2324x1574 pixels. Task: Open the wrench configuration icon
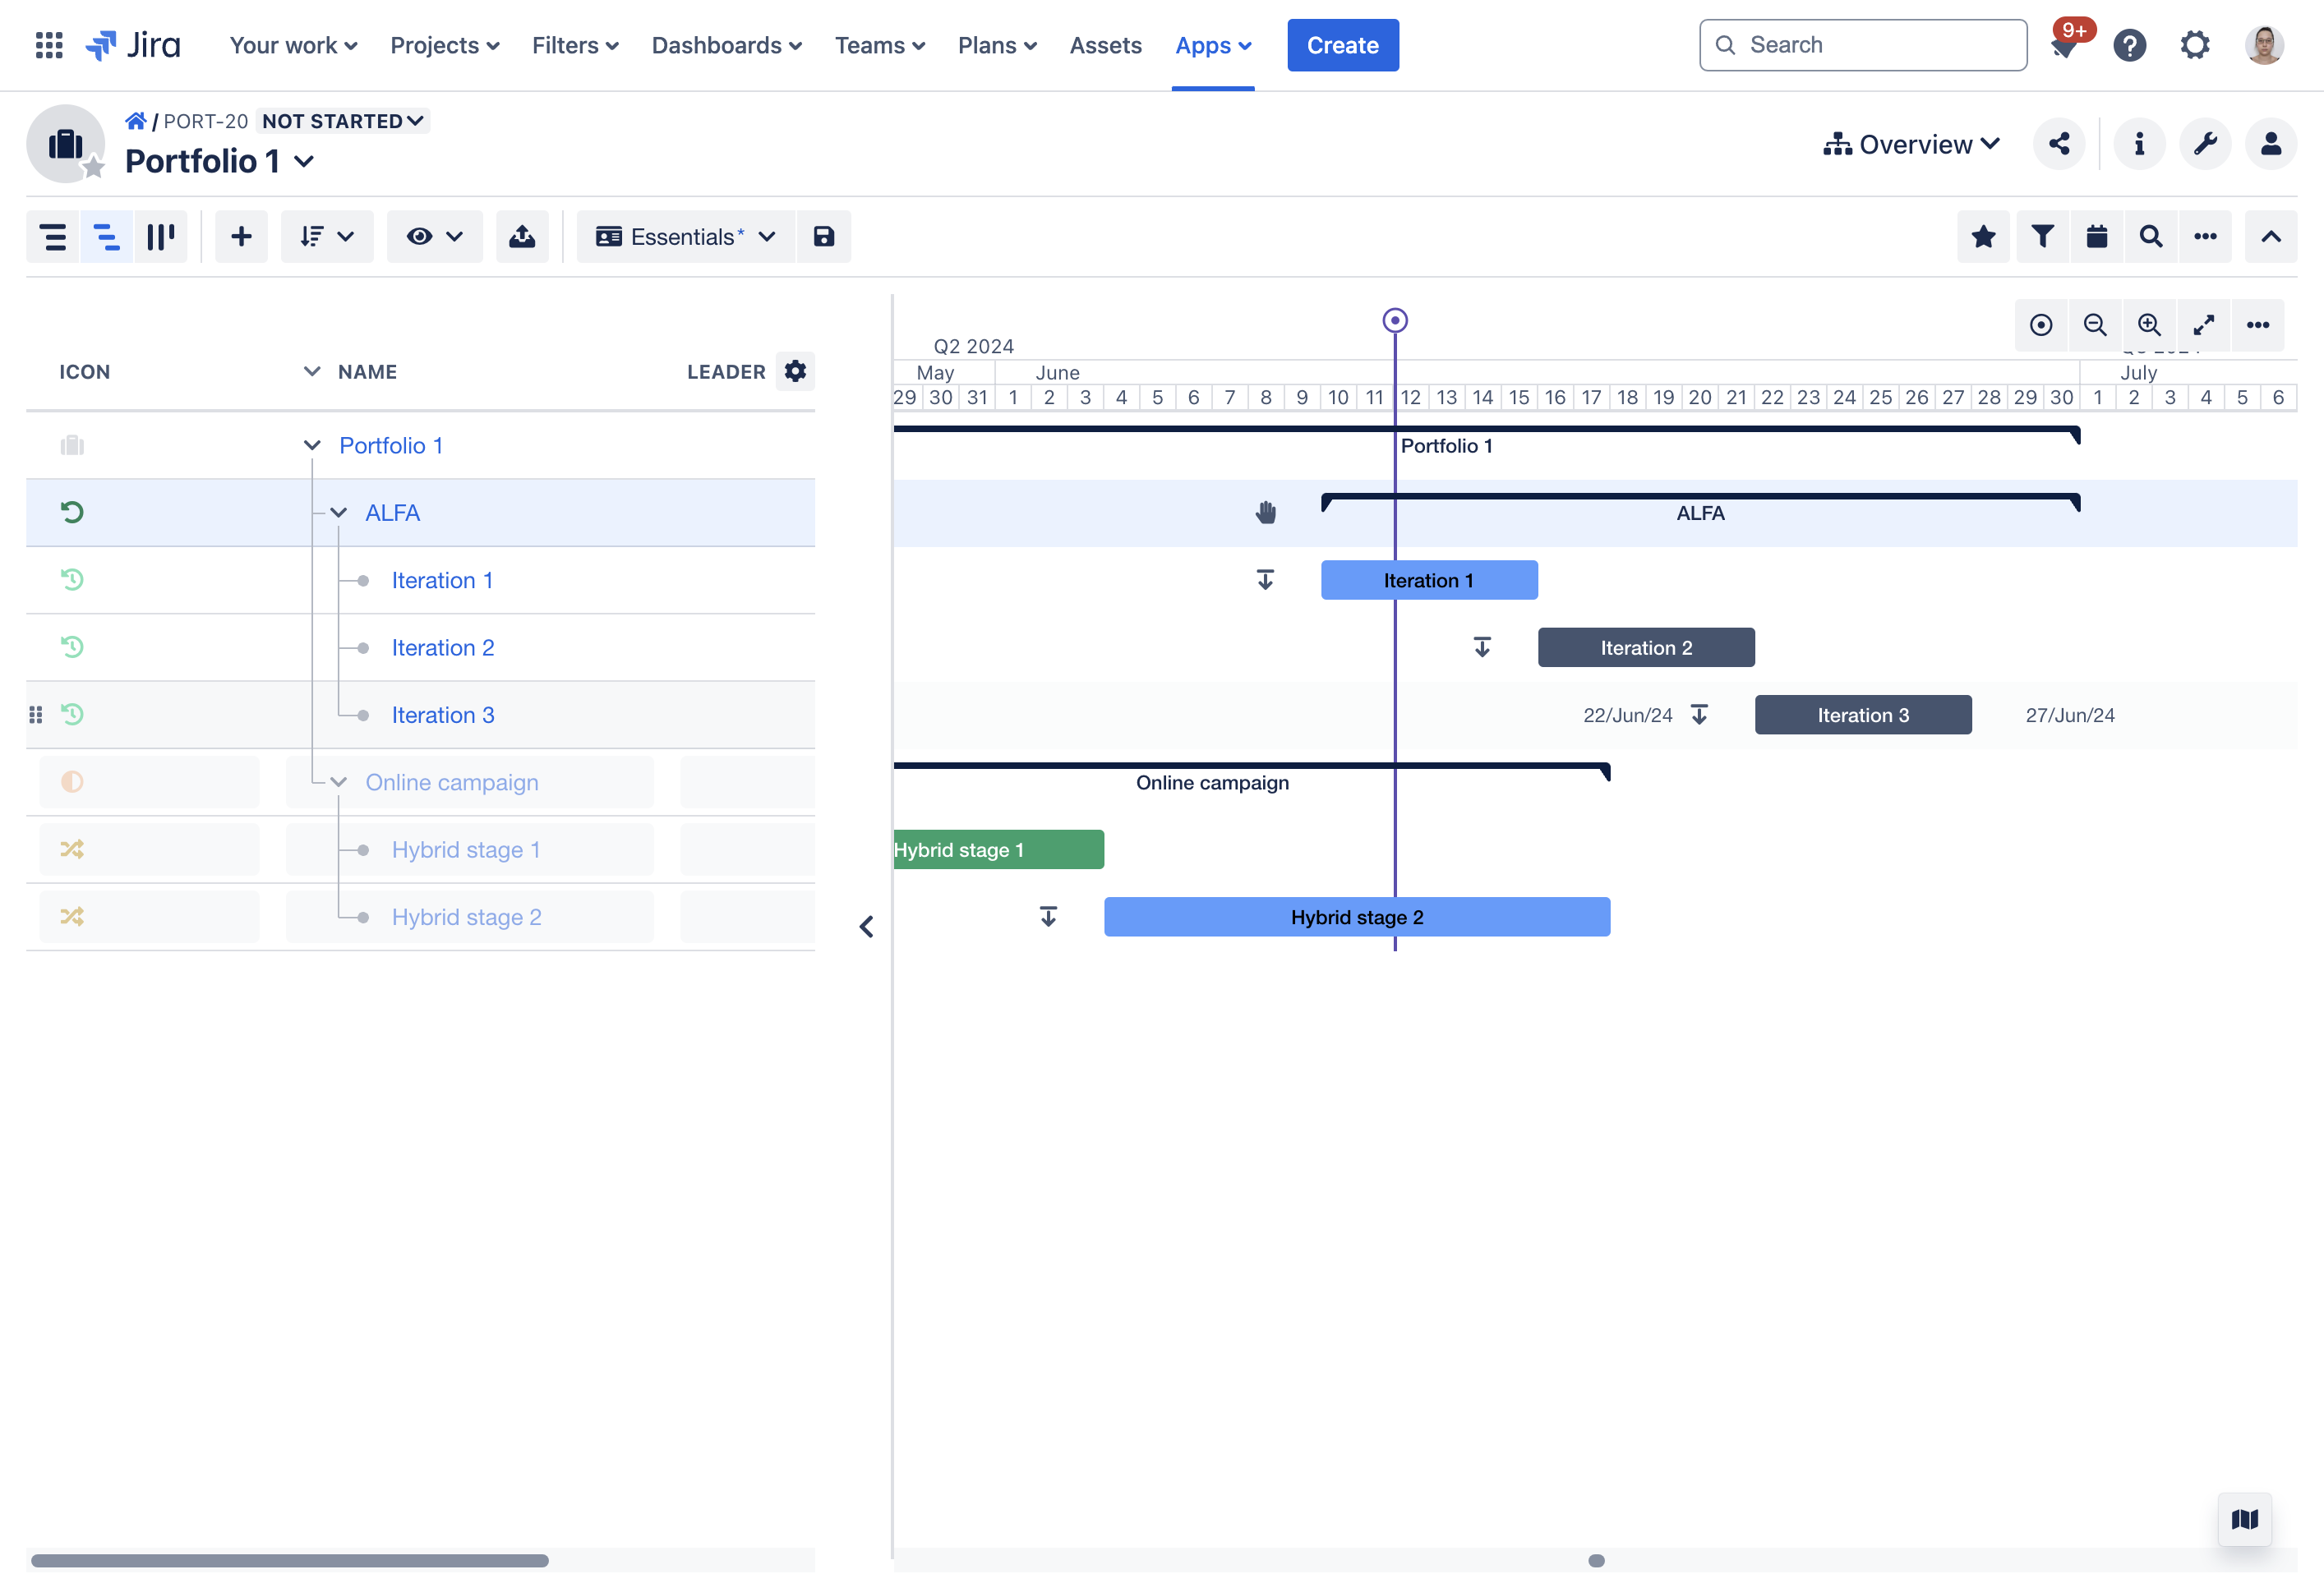[2205, 144]
